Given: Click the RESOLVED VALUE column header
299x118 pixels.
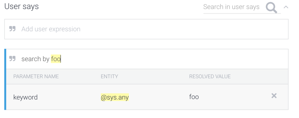Looking at the screenshot, I should point(210,76).
